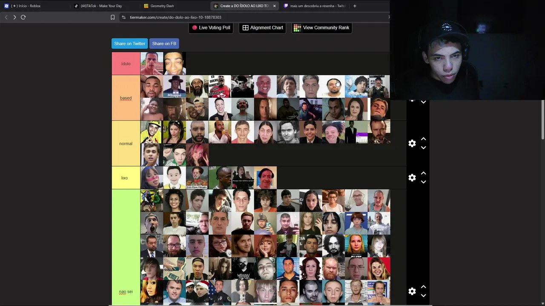Move lixo tier up with arrow
The height and width of the screenshot is (306, 545).
point(423,173)
